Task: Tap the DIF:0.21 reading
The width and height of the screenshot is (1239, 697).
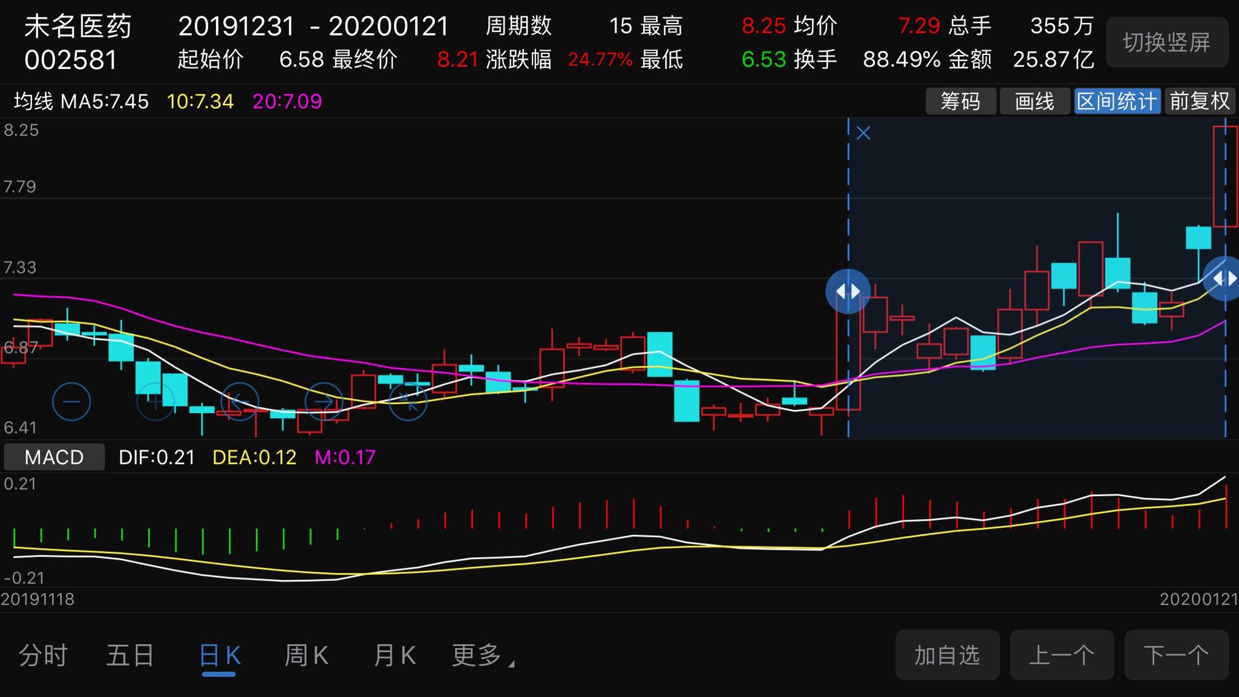Action: click(157, 457)
